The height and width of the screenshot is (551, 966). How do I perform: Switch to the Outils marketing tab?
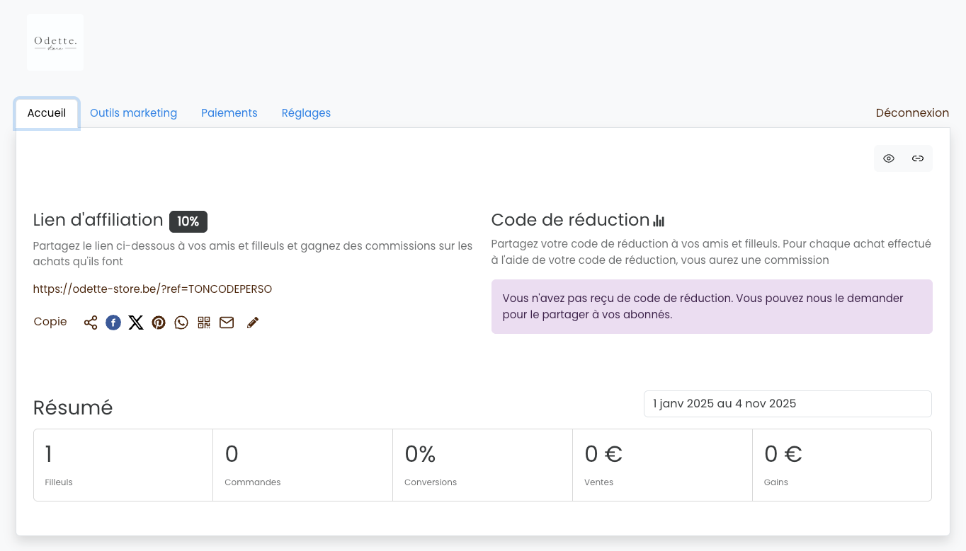click(133, 113)
